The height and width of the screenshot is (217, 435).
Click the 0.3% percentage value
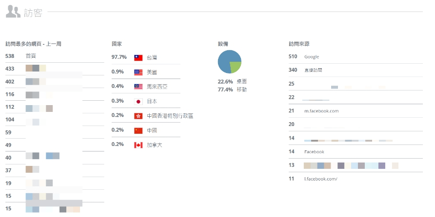[x=118, y=101]
